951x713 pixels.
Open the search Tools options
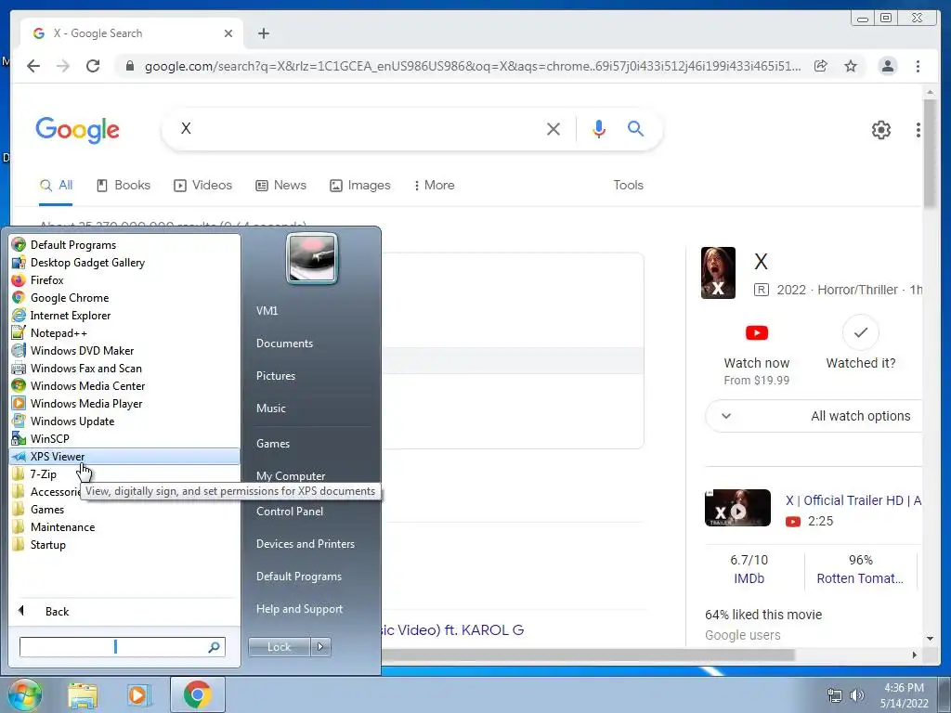(x=628, y=185)
